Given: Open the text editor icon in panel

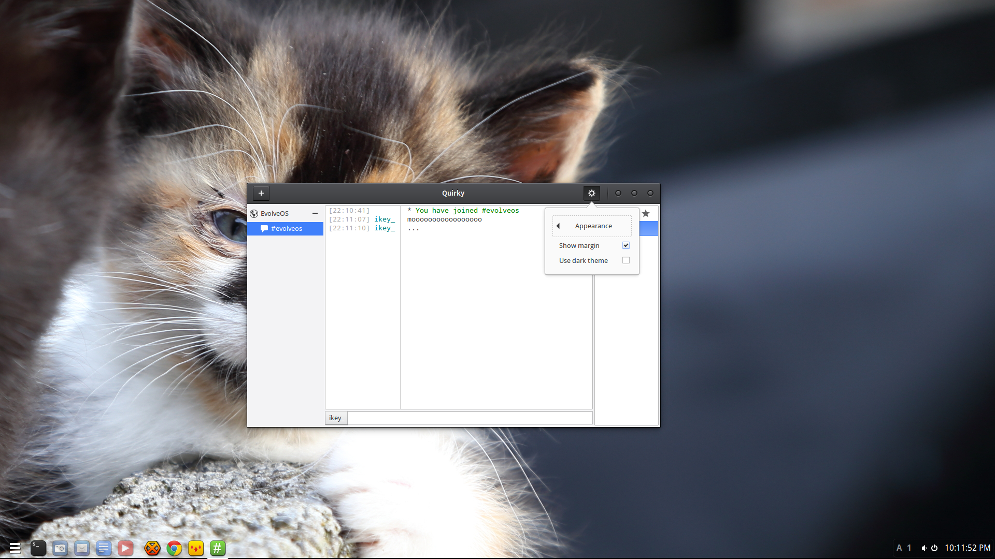Looking at the screenshot, I should (104, 548).
